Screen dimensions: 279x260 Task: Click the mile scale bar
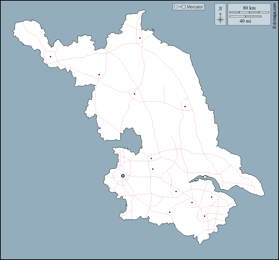[245, 16]
